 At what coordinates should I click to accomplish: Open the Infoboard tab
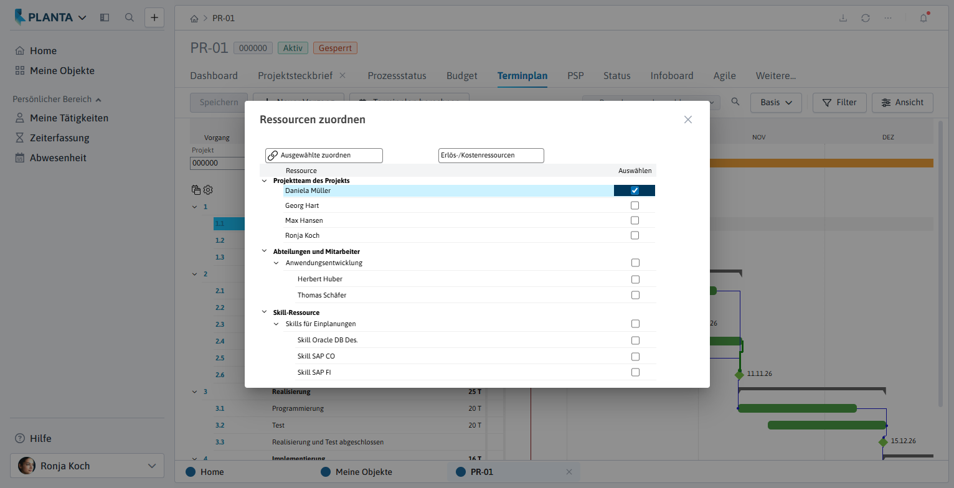coord(672,76)
